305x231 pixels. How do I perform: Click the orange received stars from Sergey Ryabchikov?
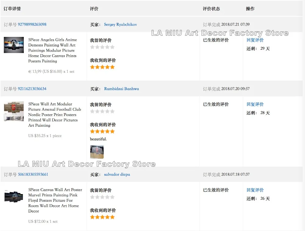tap(102, 67)
